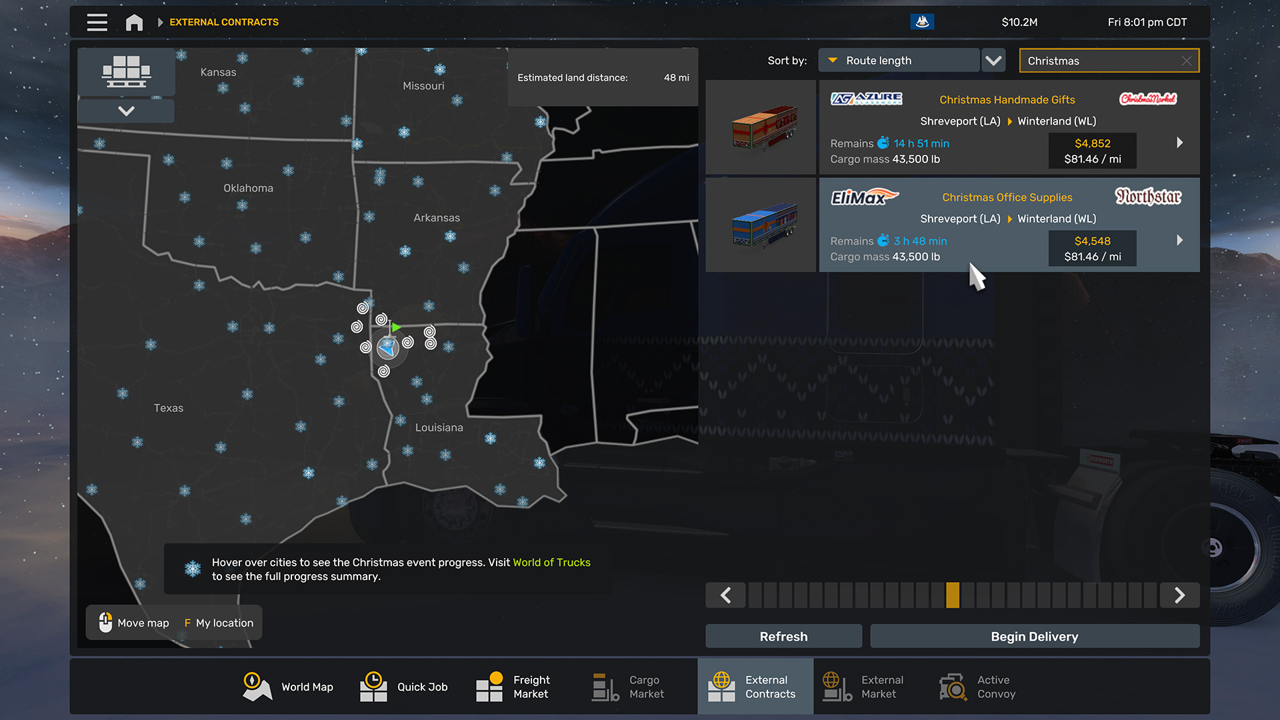The height and width of the screenshot is (720, 1280).
Task: Open the Route length sort dropdown
Action: click(x=899, y=61)
